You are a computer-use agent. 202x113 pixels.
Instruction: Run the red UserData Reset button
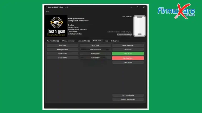click(x=128, y=58)
